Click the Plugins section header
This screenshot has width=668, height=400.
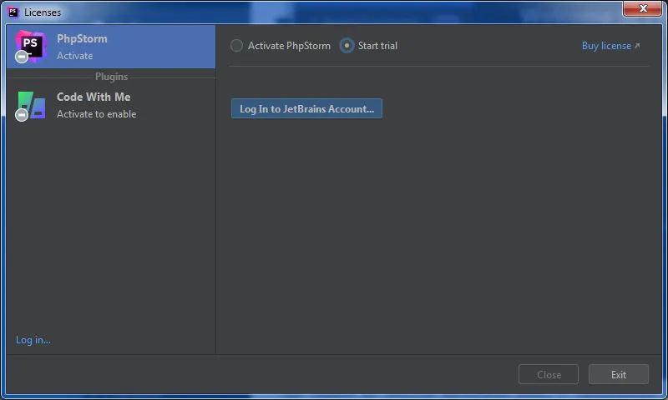tap(111, 77)
